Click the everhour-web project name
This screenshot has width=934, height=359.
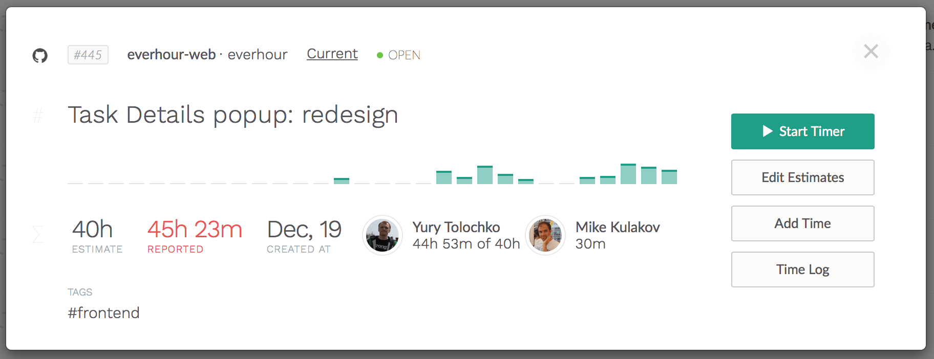171,55
